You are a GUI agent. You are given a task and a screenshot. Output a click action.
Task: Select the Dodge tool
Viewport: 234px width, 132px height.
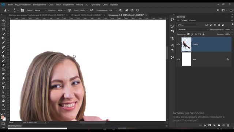(x=3, y=78)
